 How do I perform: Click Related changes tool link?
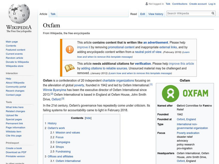pos(15,111)
